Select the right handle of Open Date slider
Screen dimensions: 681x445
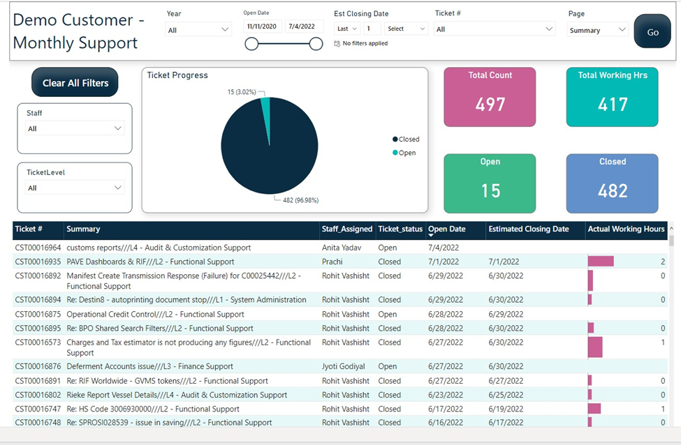316,44
